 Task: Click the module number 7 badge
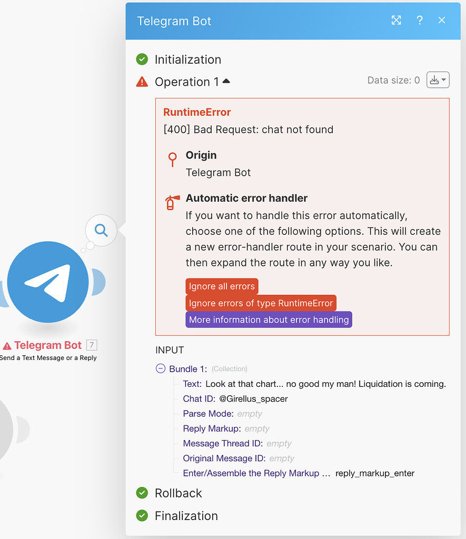[92, 345]
